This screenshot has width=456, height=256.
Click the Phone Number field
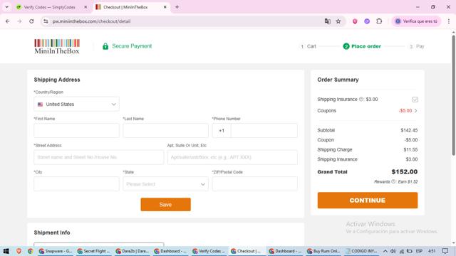[264, 131]
